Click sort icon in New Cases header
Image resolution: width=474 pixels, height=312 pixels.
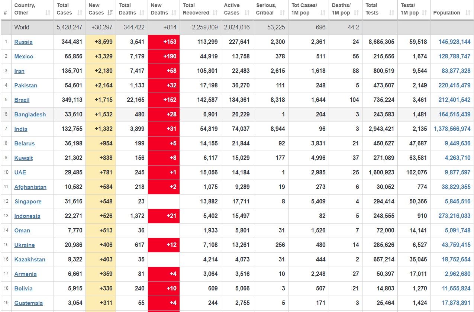(x=110, y=13)
